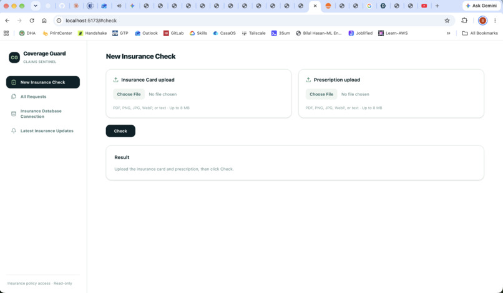Open the Handshake bookmark
503x293 pixels.
pyautogui.click(x=92, y=33)
